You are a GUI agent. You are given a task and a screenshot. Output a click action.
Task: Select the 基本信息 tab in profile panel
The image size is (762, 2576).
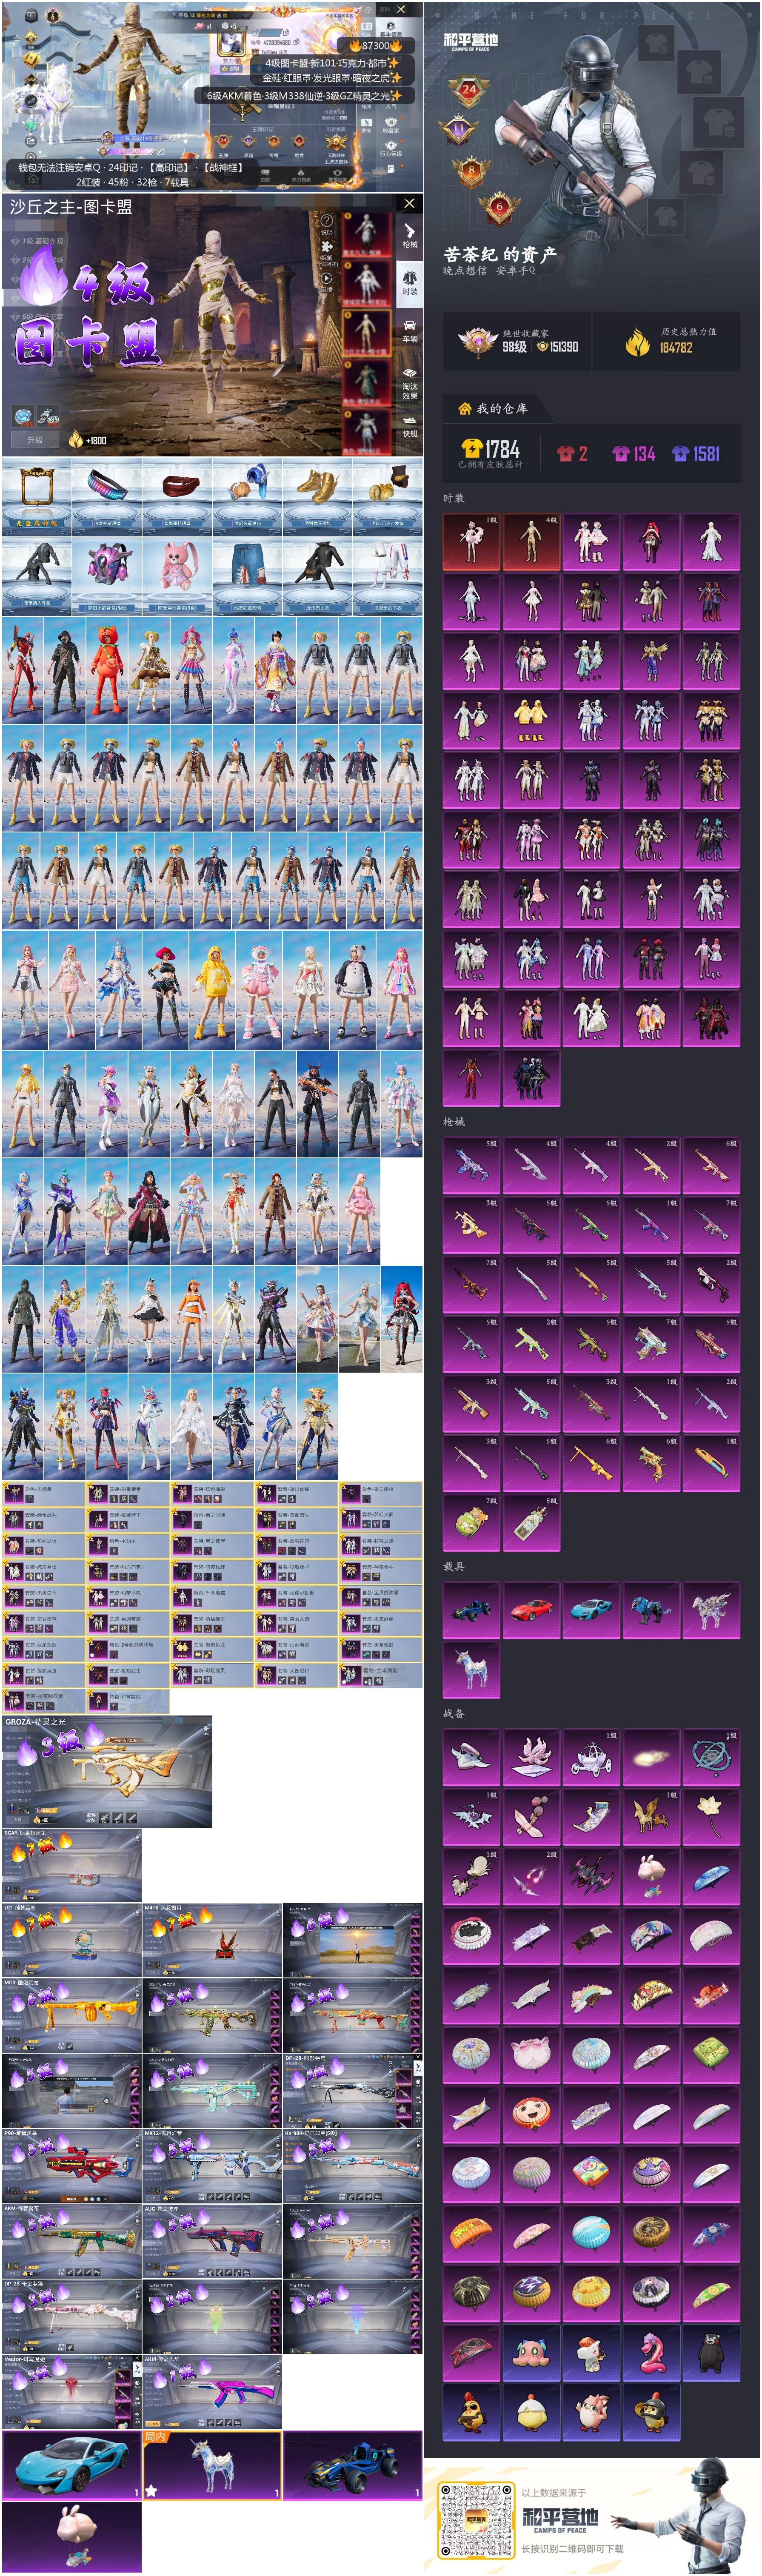tap(391, 28)
